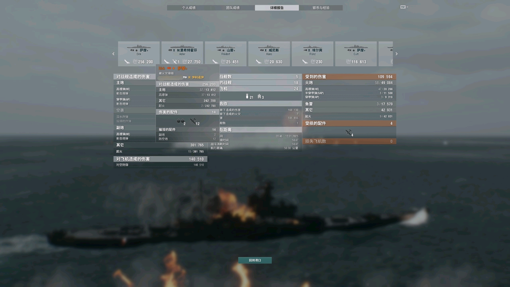Screen dimensions: 510x287
Task: Select Dirk's 萨摩 ship card
Action: point(139,54)
